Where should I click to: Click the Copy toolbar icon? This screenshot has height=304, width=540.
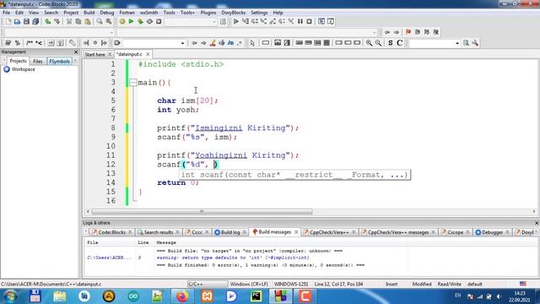(x=78, y=22)
